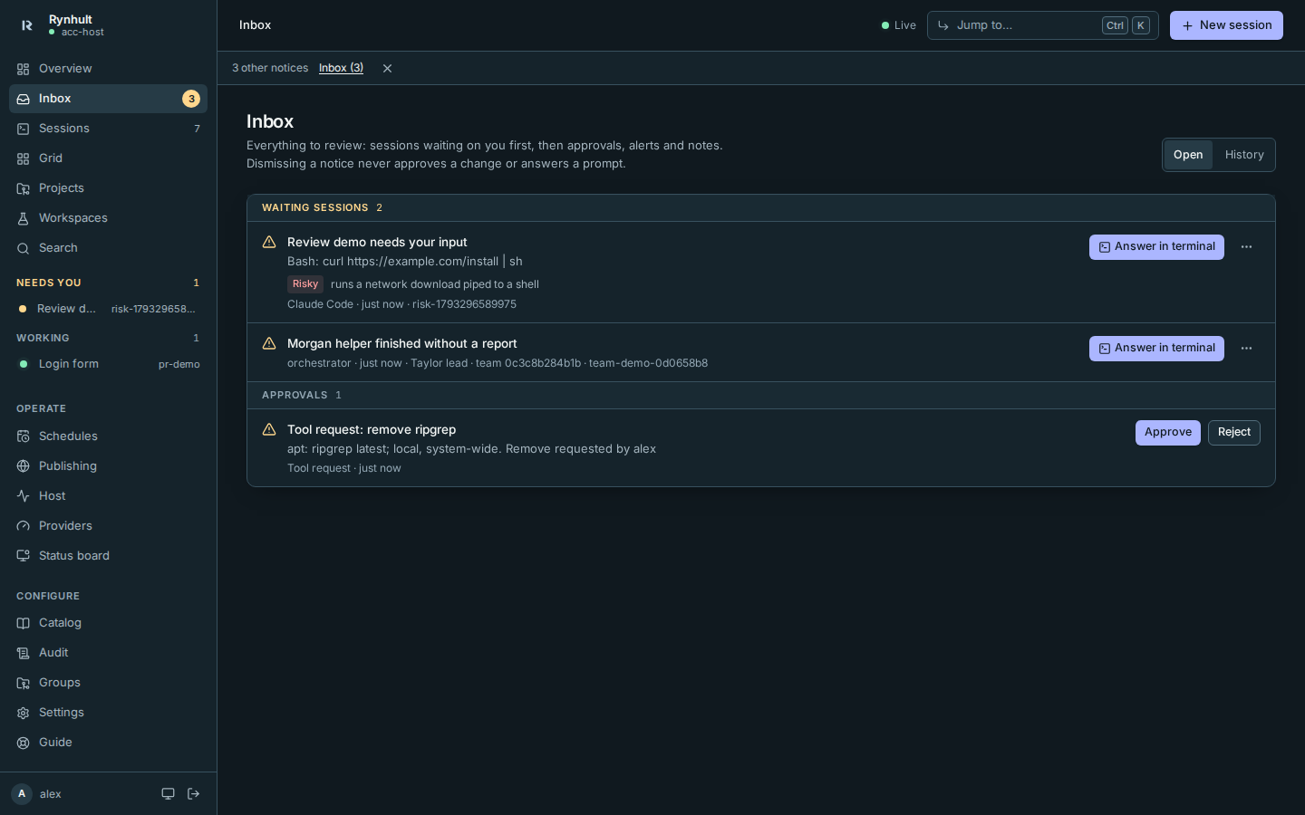Open the Publishing page
This screenshot has width=1305, height=815.
point(108,466)
